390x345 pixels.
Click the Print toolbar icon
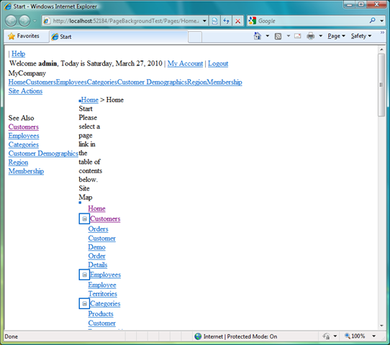click(x=310, y=36)
